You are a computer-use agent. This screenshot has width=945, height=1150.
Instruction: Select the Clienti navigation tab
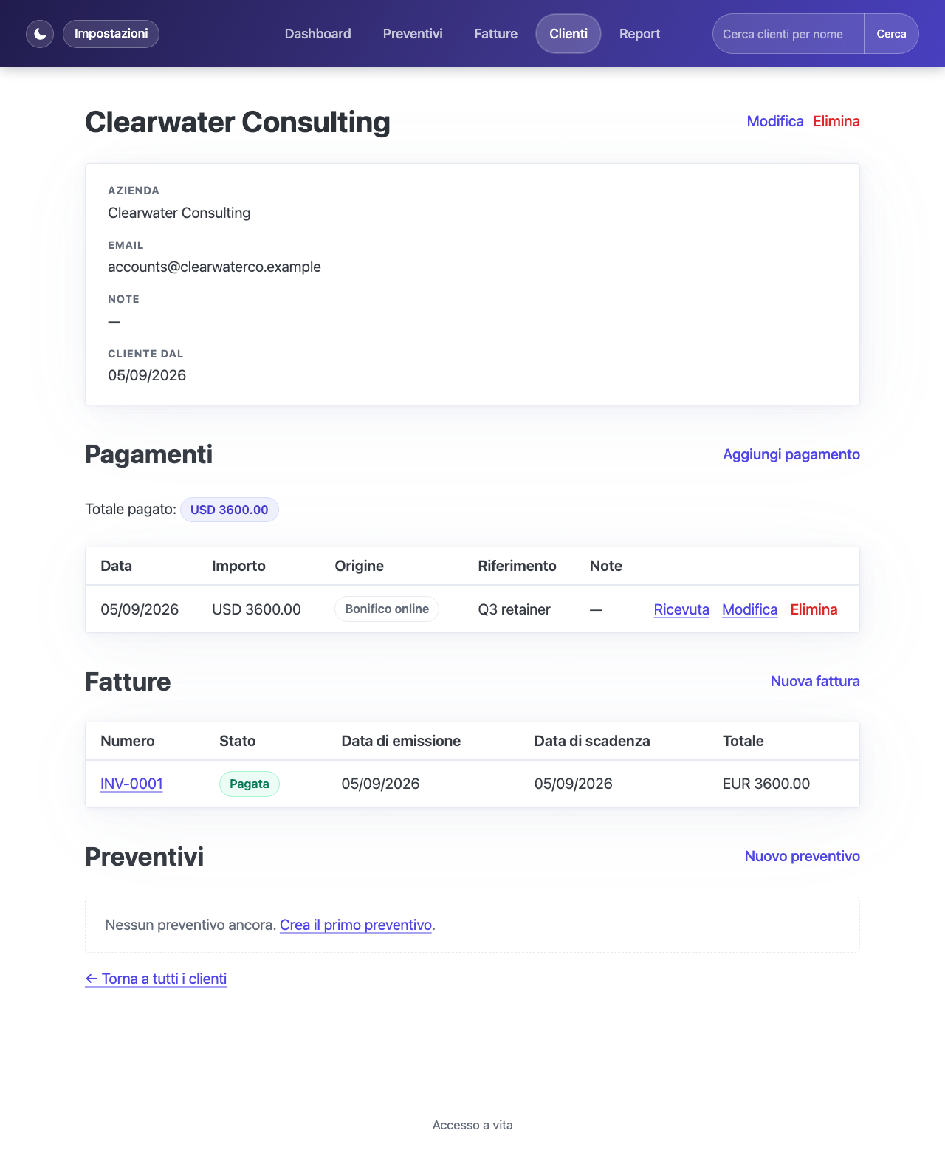pyautogui.click(x=568, y=34)
